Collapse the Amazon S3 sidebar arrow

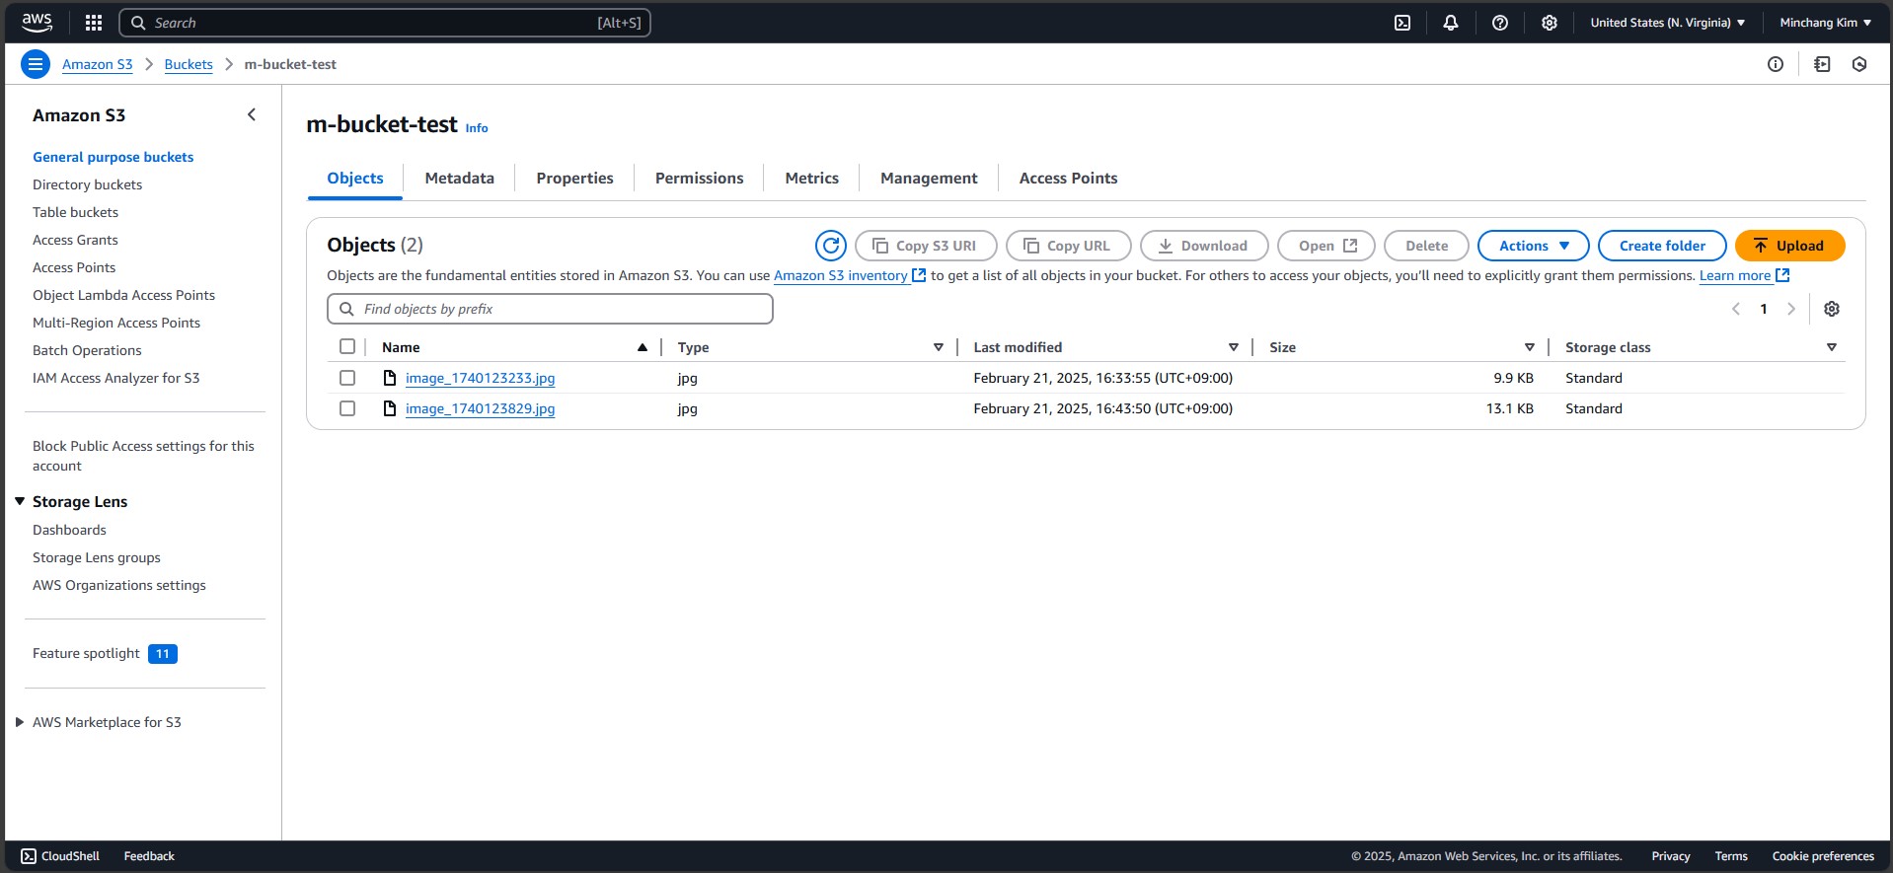[252, 114]
